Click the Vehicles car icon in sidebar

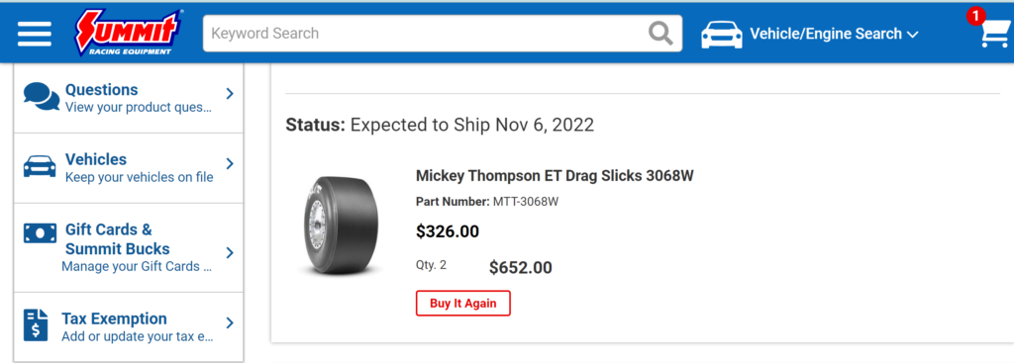40,166
